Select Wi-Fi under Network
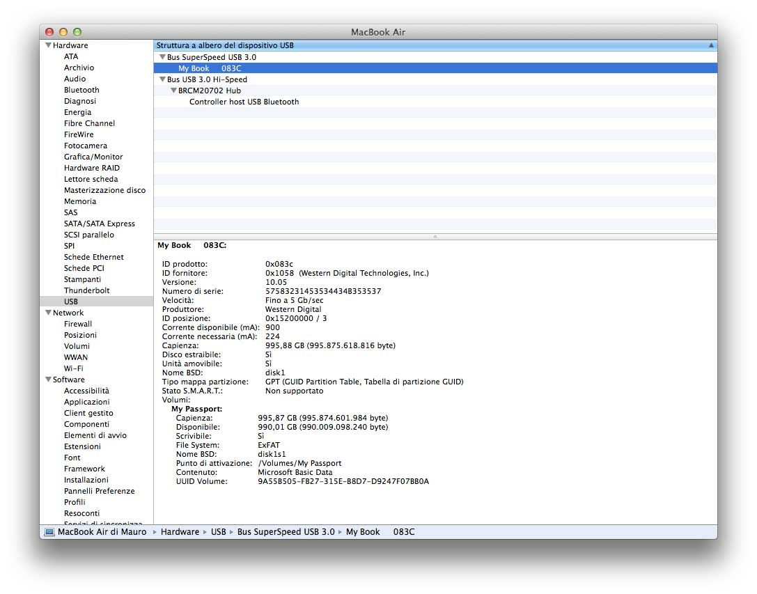The width and height of the screenshot is (757, 594). 75,368
